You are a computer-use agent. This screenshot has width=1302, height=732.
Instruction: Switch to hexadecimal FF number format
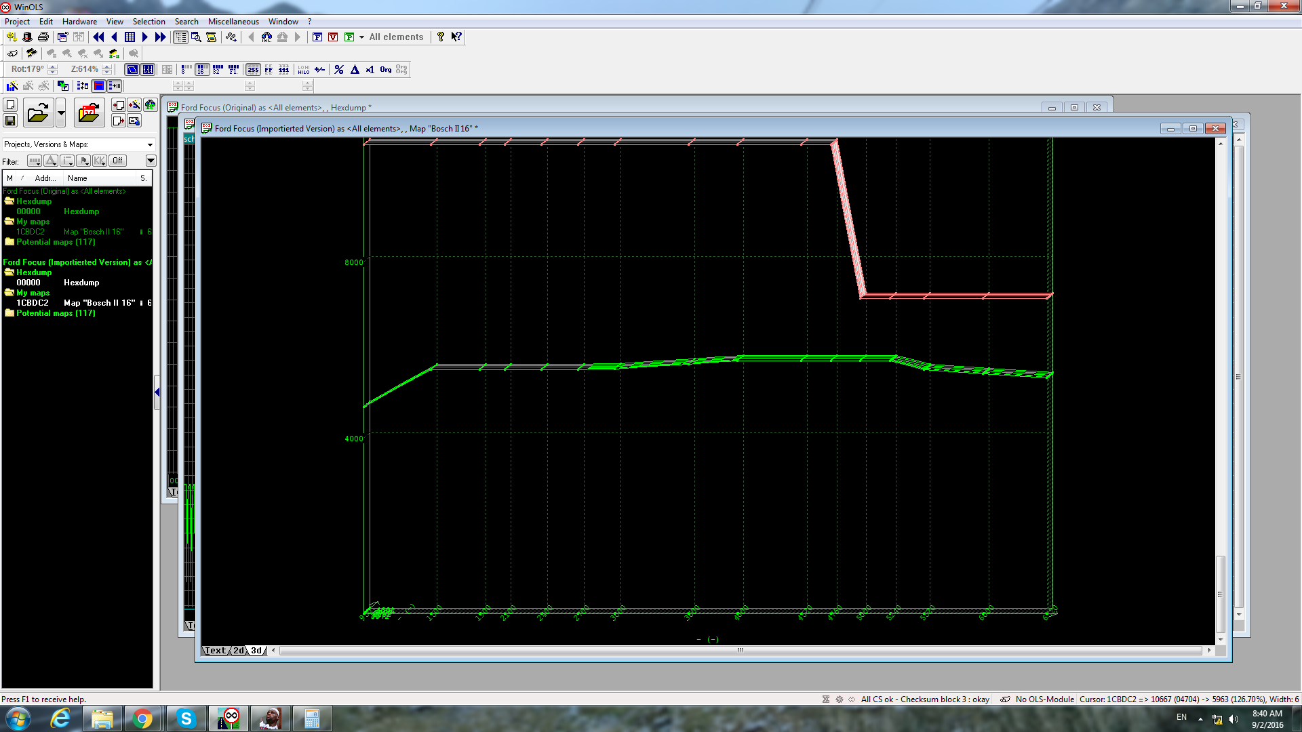(269, 69)
